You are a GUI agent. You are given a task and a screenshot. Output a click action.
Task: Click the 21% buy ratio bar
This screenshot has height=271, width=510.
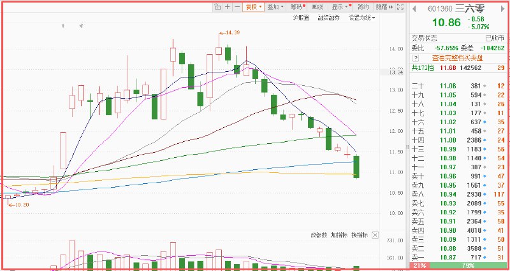tap(419, 265)
